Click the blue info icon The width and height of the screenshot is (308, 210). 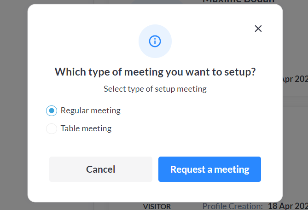coord(155,41)
